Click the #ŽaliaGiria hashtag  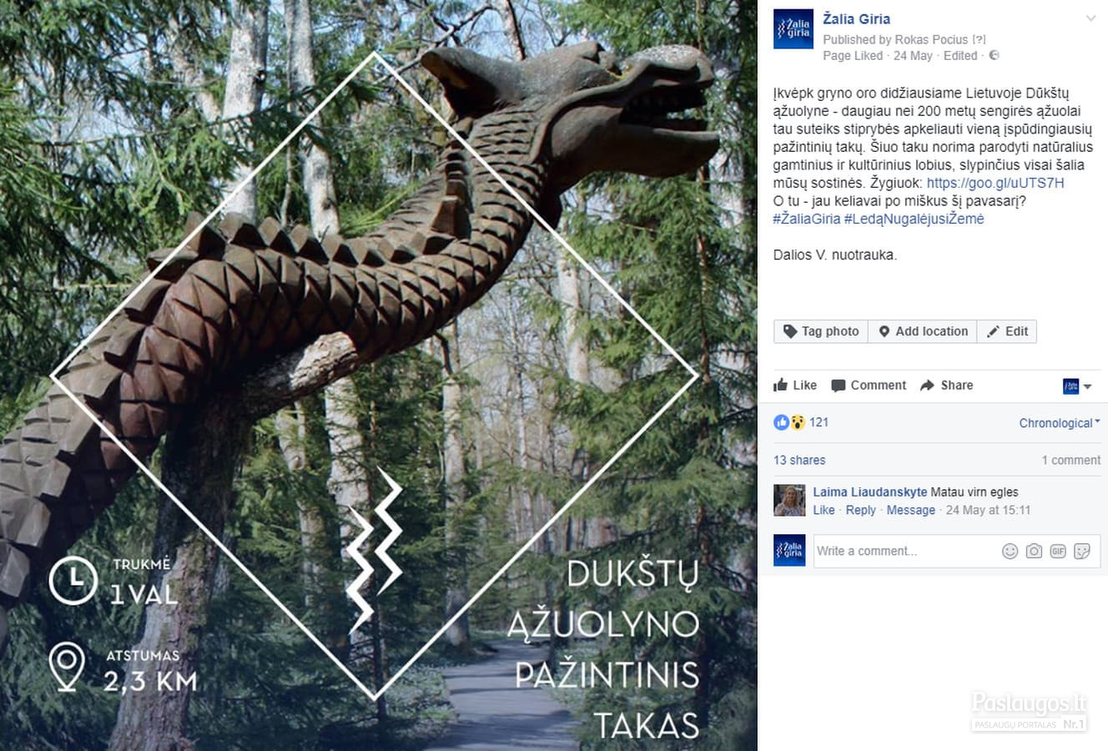807,219
